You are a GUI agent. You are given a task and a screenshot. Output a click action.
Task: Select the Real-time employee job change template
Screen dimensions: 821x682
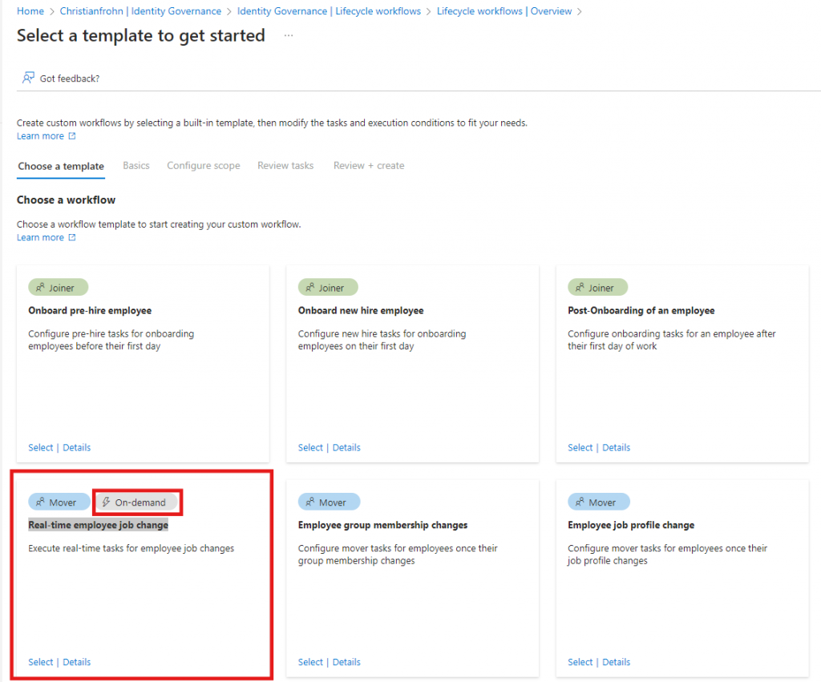40,662
